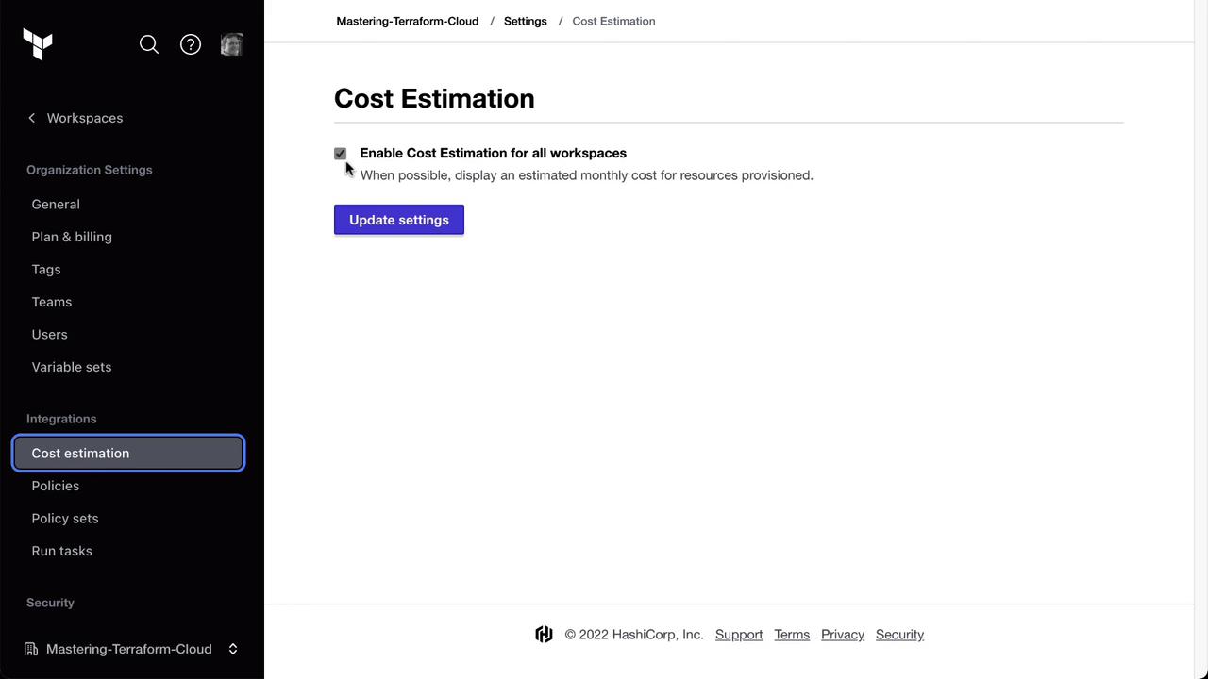Click the user avatar picture

tap(231, 44)
